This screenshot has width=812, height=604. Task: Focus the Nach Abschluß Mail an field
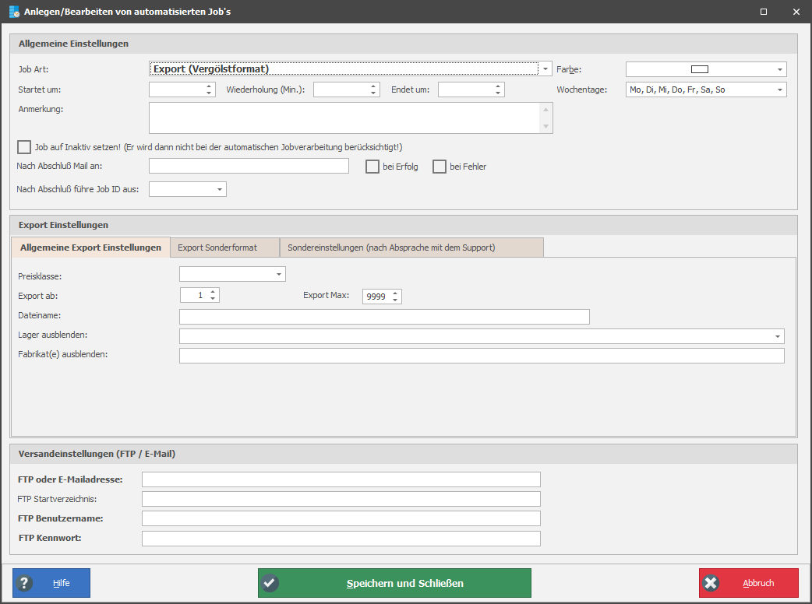(x=249, y=166)
